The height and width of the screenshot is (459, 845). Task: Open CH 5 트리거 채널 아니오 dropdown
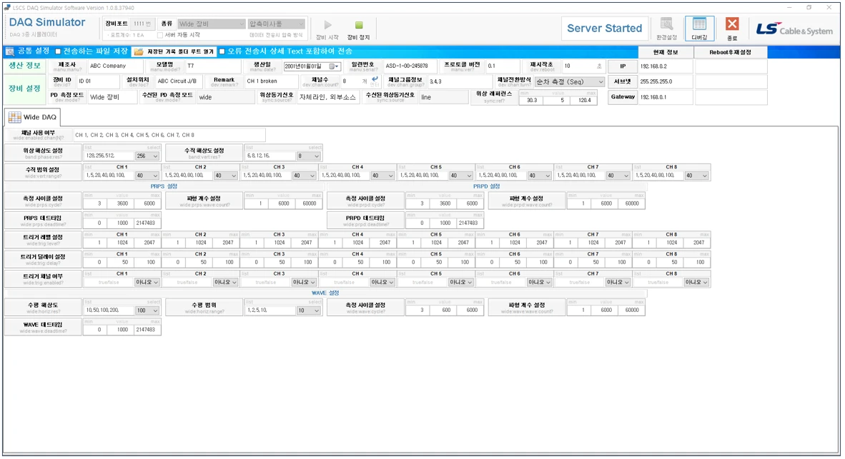pos(461,282)
